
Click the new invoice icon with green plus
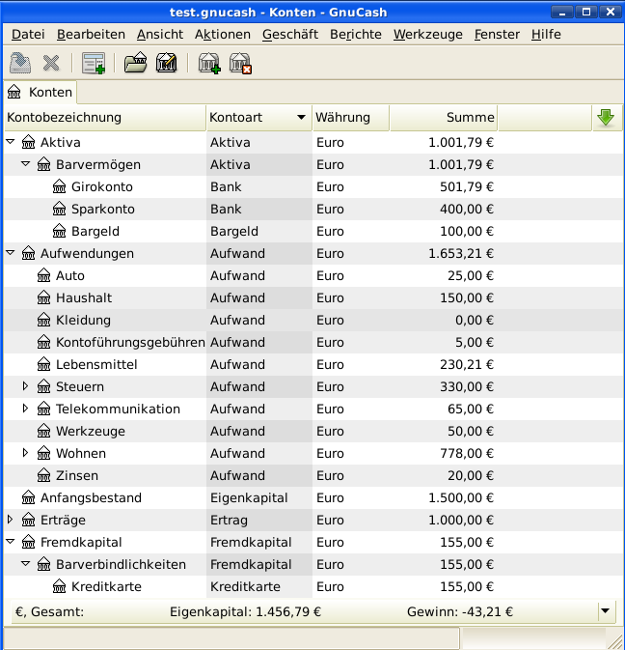pyautogui.click(x=94, y=64)
